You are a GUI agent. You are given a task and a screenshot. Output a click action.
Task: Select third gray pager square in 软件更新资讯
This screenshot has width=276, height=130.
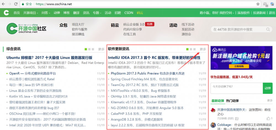click(195, 49)
